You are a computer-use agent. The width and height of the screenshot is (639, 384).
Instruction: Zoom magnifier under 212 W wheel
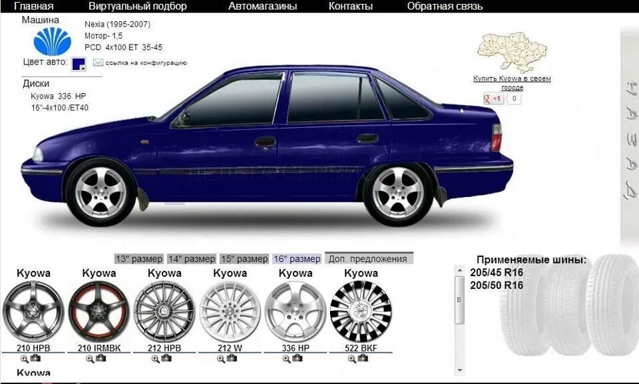(x=221, y=359)
